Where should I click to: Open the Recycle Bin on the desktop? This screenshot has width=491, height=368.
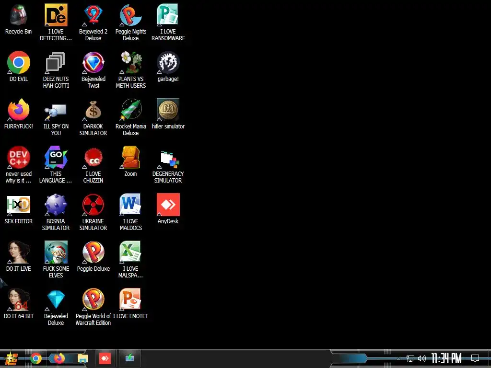pyautogui.click(x=19, y=20)
